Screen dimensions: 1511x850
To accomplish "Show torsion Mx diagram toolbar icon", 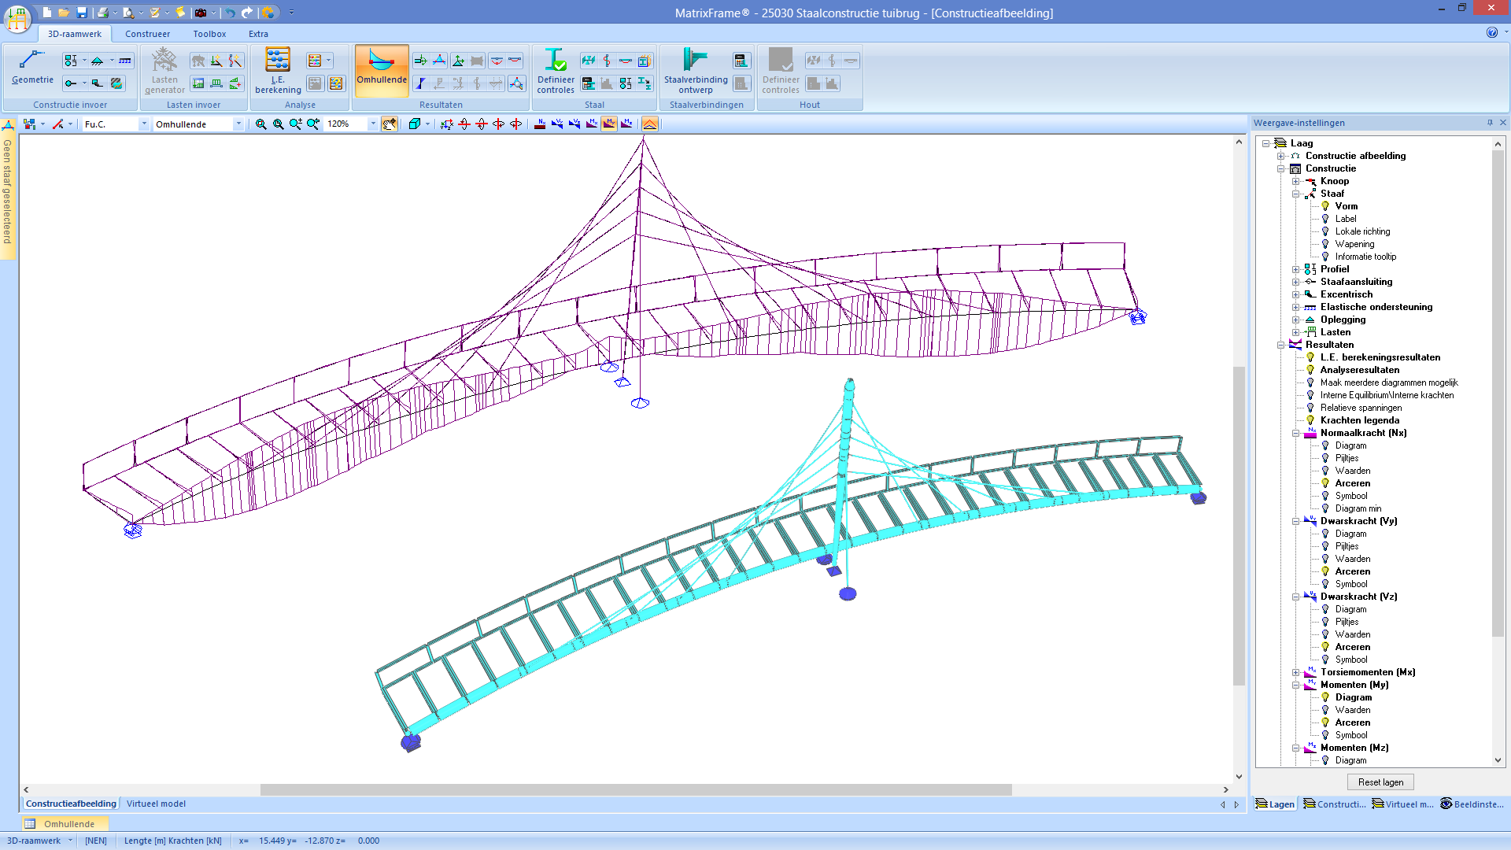I will [592, 124].
